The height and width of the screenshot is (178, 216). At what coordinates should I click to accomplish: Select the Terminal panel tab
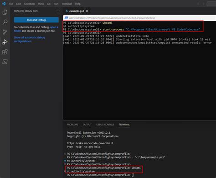coord(124,125)
